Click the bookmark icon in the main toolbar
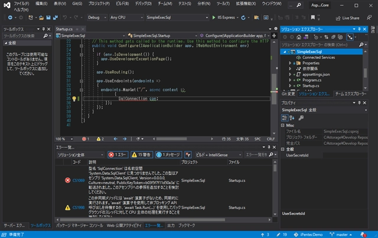 click(x=312, y=18)
